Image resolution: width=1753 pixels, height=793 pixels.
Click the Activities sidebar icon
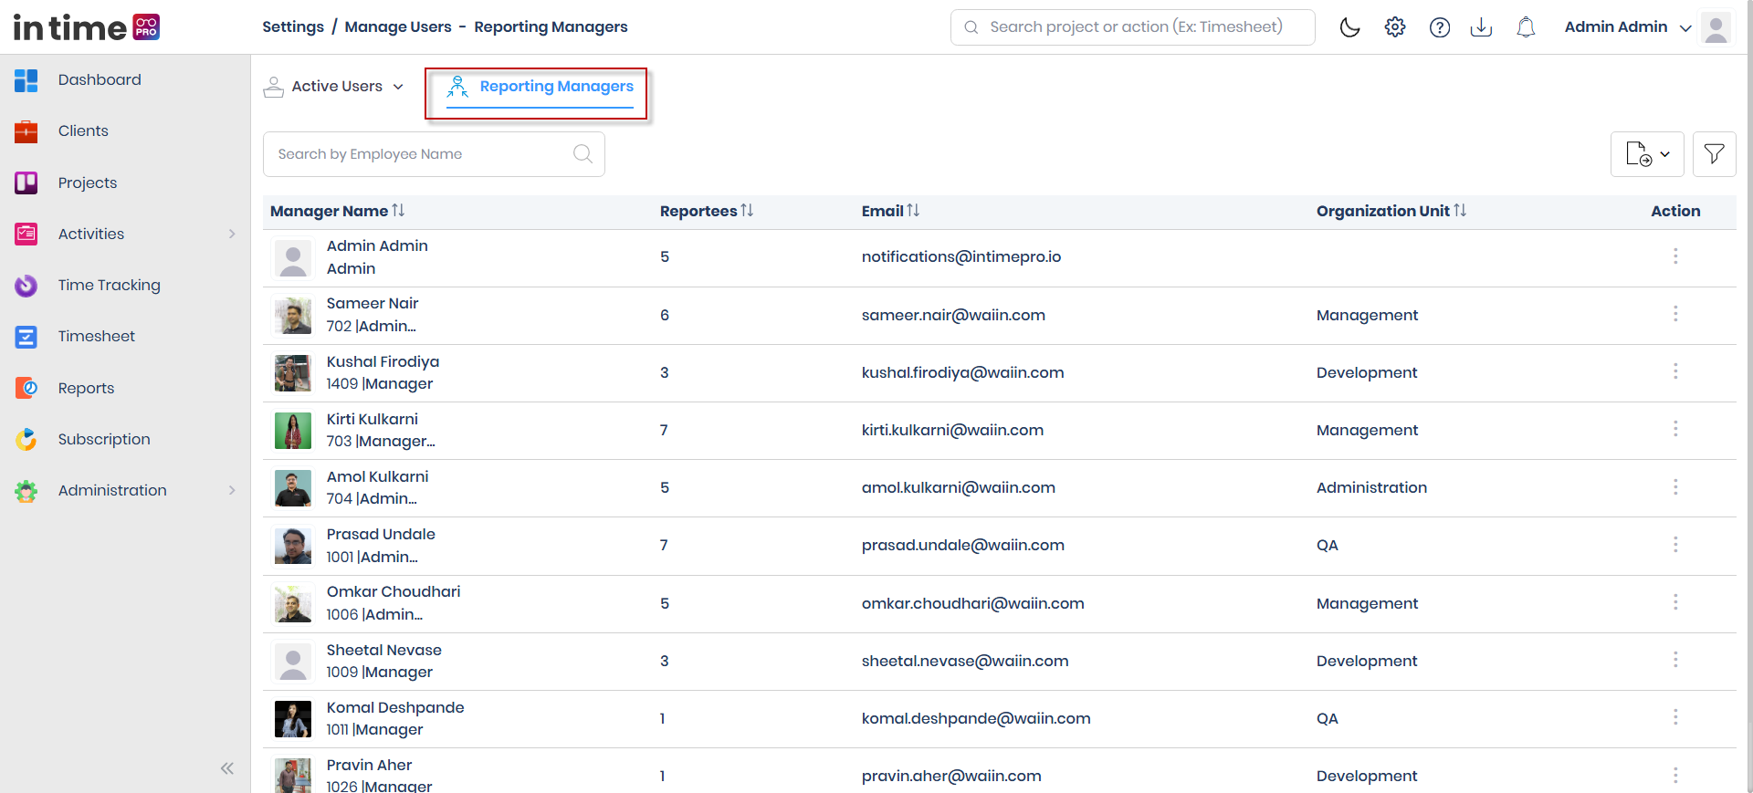tap(26, 235)
